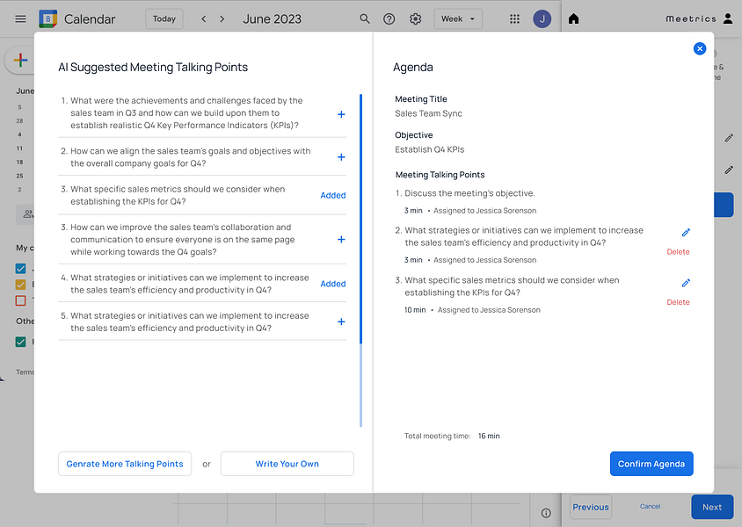Go to the Meetrics home icon
Screen dimensions: 742x527
click(x=573, y=19)
